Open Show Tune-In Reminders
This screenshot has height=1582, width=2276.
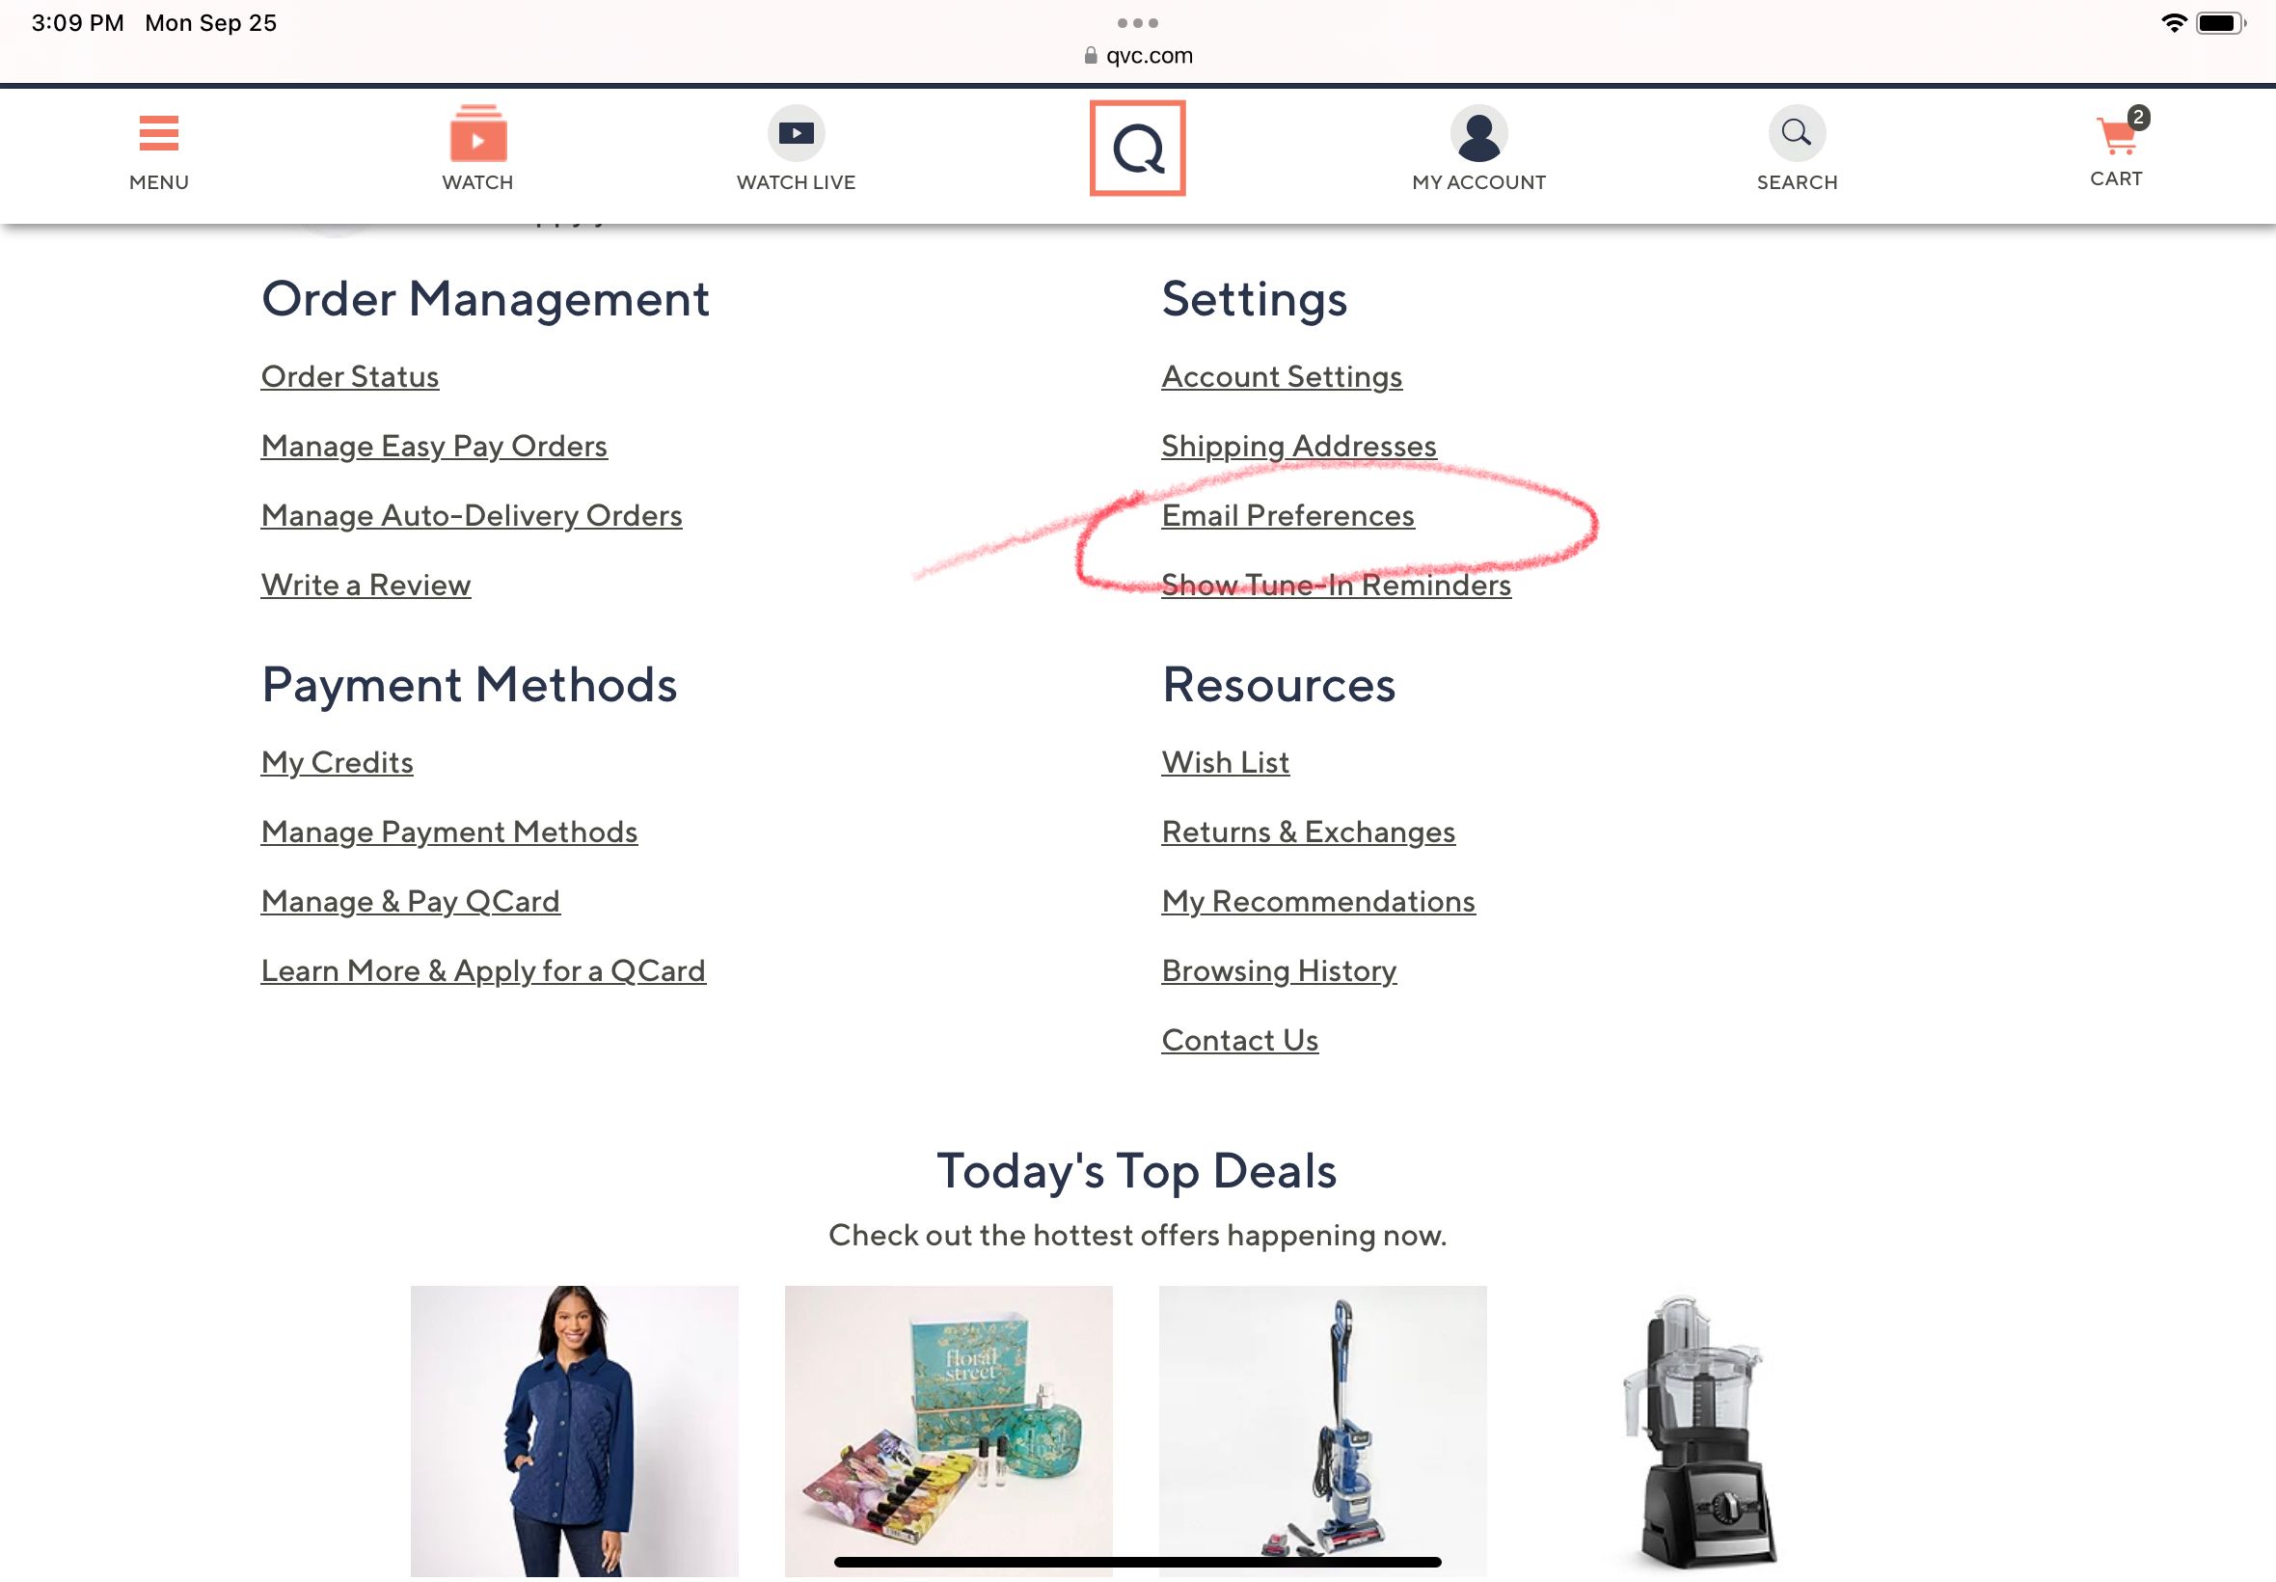[1336, 585]
